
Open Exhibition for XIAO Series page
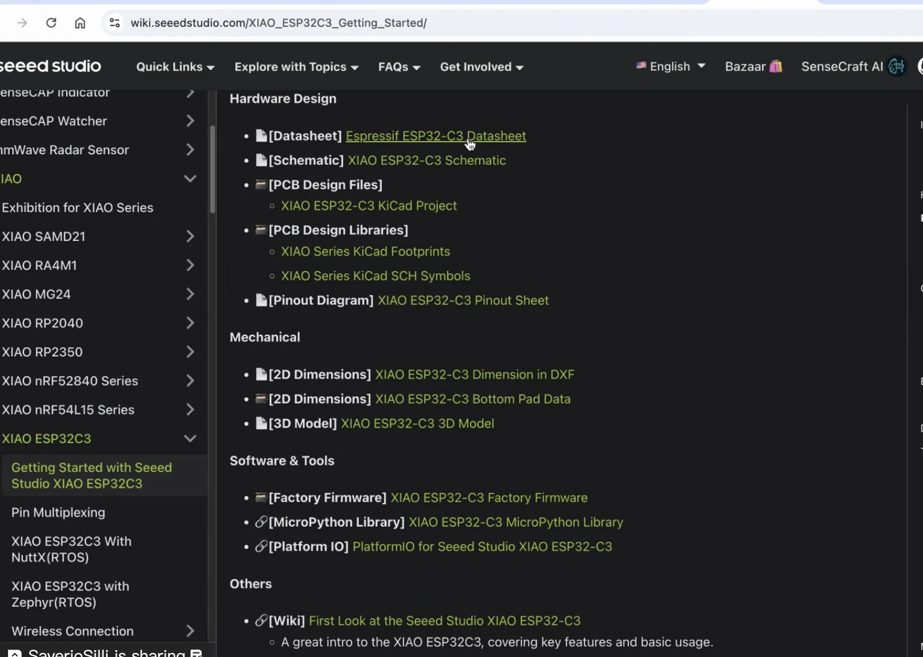click(x=77, y=207)
